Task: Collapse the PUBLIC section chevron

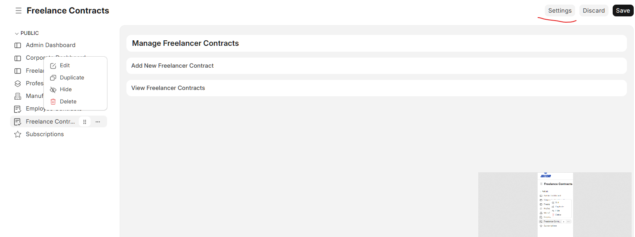Action: (x=17, y=34)
